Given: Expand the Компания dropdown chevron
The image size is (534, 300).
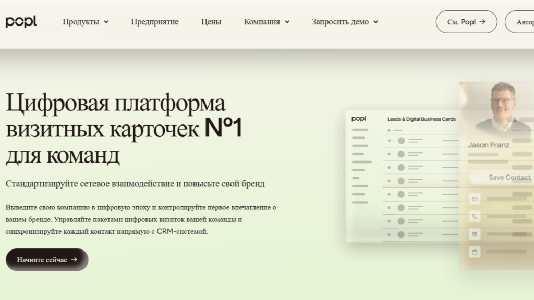Looking at the screenshot, I should (x=287, y=22).
